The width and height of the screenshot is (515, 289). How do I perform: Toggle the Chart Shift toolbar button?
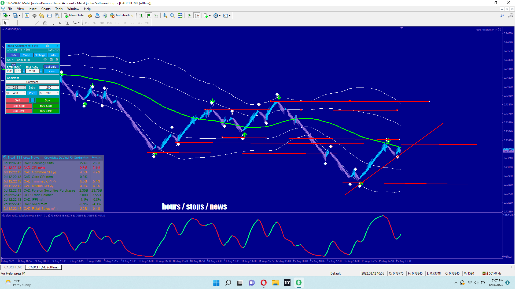click(197, 16)
